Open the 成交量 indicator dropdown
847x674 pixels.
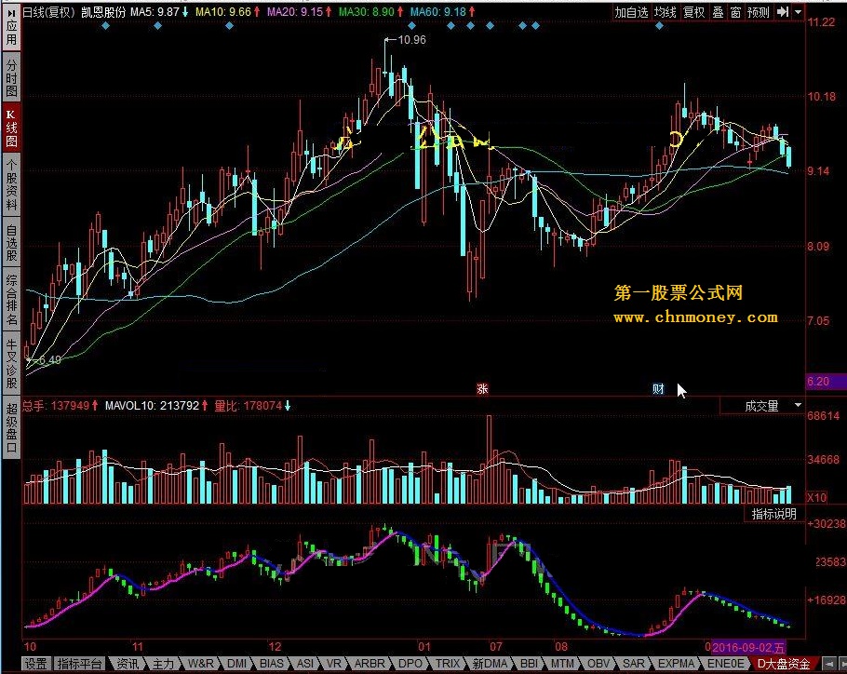[761, 406]
